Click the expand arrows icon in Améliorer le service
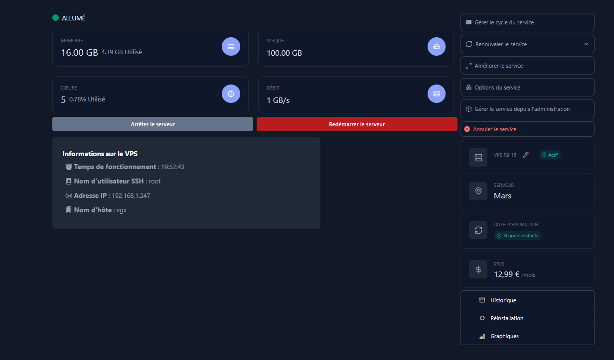Screen dimensions: 614x360 (468, 66)
